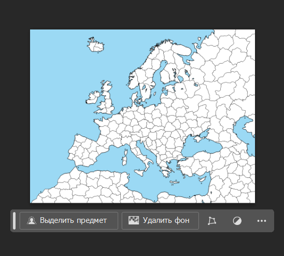Click the Выделить предмет button
This screenshot has width=284, height=256.
pyautogui.click(x=68, y=221)
